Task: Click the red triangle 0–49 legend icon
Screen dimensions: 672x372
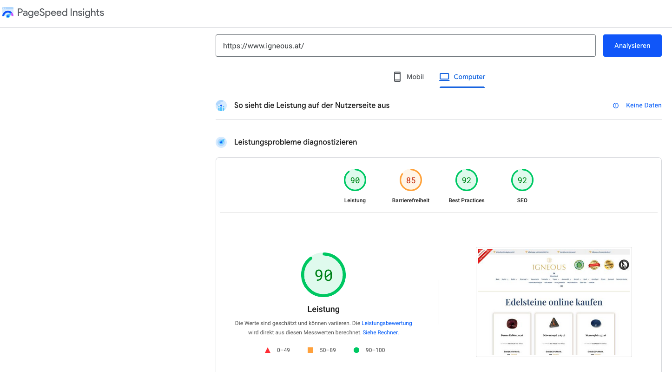Action: click(268, 350)
